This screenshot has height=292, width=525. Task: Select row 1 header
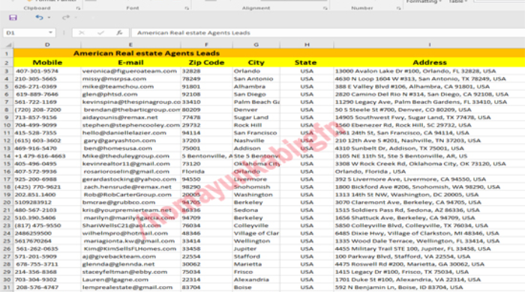(7, 53)
